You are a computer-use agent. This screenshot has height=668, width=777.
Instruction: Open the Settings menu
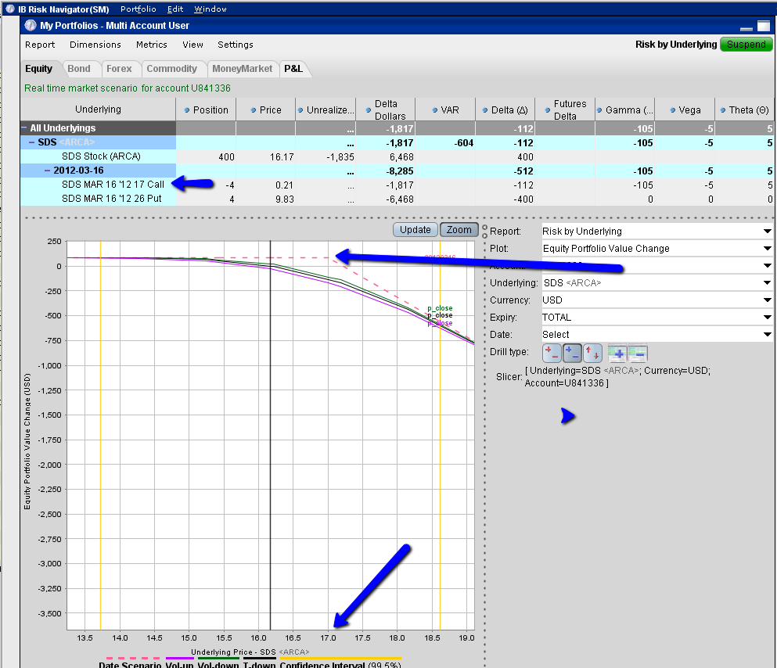[x=236, y=45]
